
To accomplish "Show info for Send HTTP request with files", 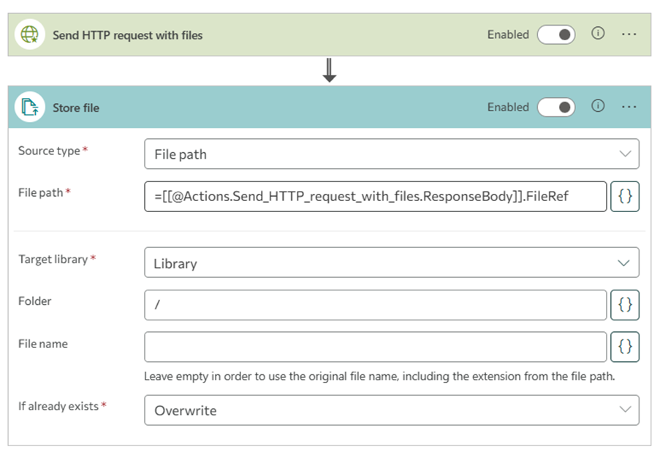I will (598, 34).
